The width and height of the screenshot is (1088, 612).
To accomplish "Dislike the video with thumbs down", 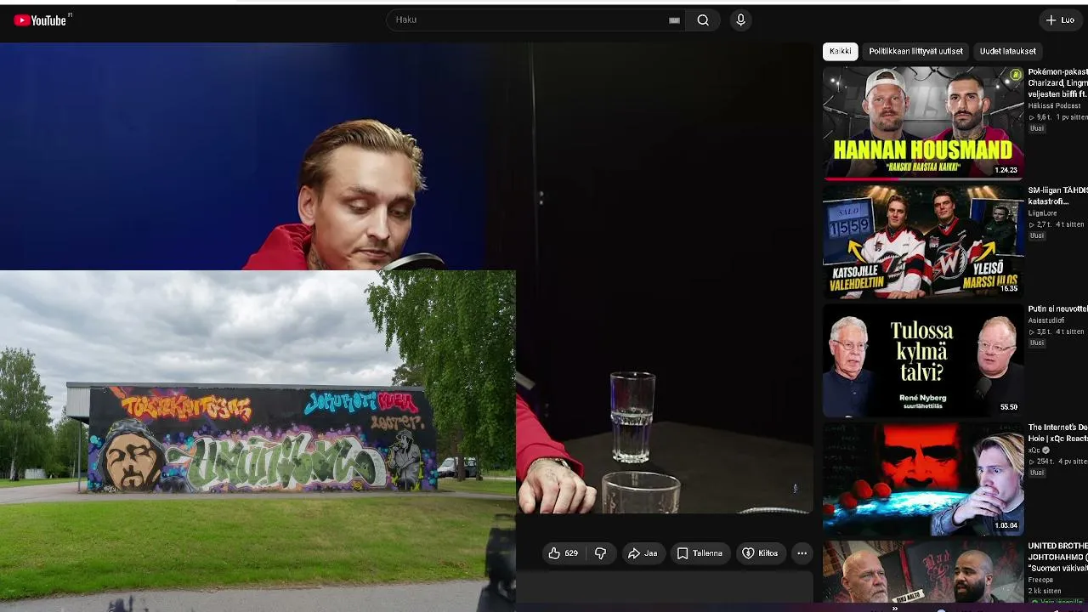I will point(600,553).
